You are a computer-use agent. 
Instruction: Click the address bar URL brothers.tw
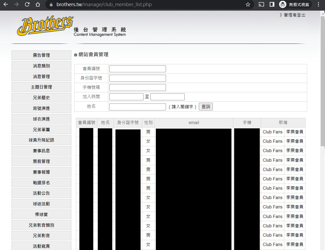[104, 5]
